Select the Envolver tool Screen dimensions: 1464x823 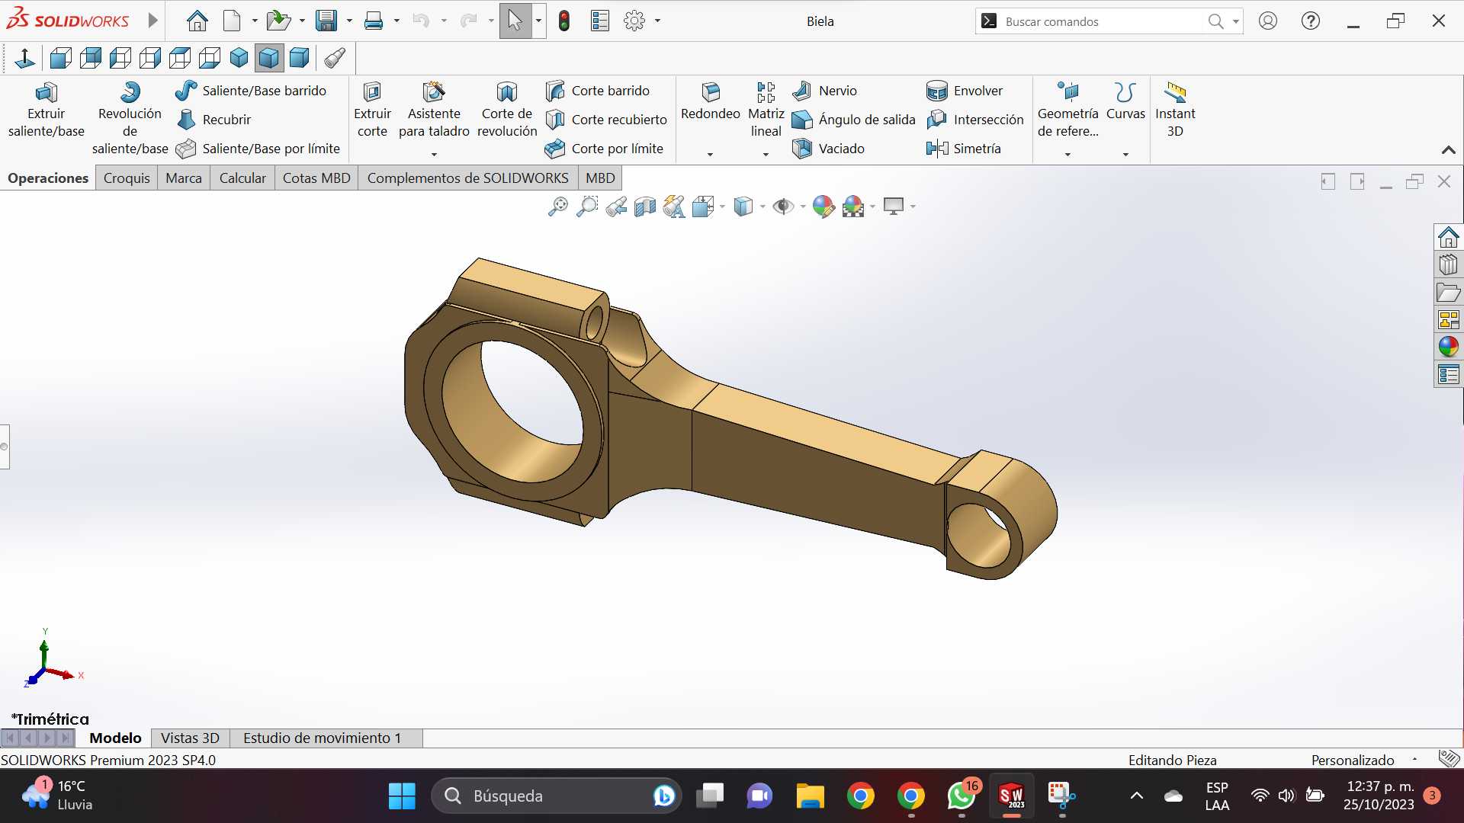point(965,91)
